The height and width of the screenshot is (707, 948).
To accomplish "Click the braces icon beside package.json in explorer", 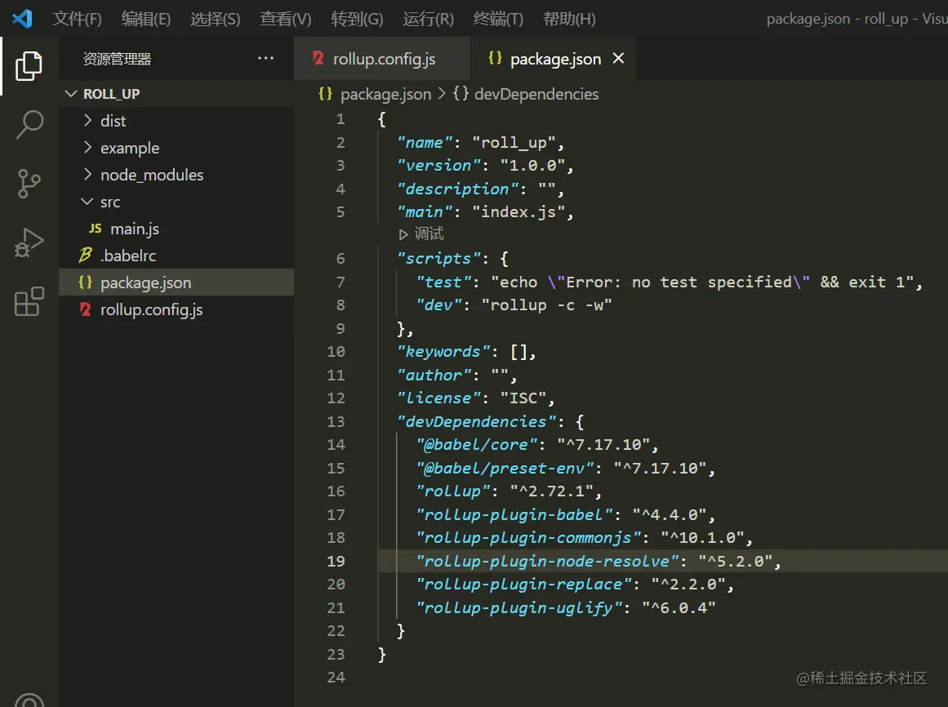I will coord(85,282).
